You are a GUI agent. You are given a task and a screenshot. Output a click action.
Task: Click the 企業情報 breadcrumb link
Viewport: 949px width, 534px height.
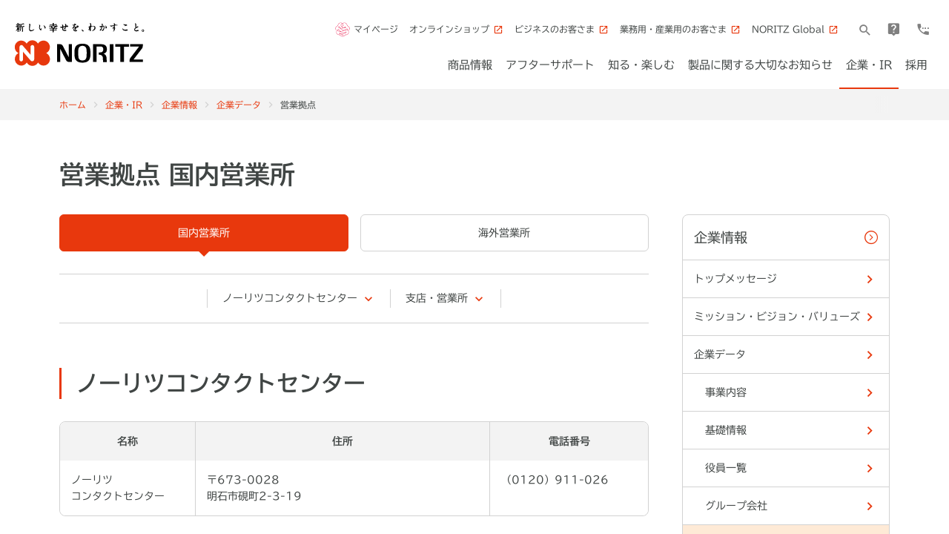tap(179, 105)
